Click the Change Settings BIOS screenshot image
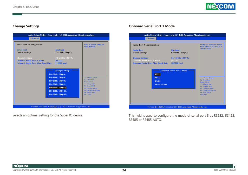 (x=61, y=71)
